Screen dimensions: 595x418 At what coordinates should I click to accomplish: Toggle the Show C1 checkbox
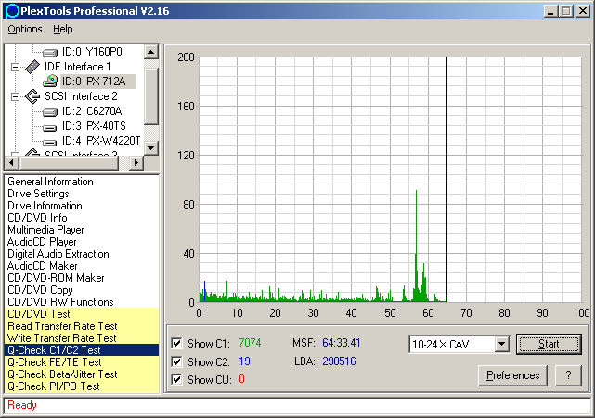176,343
